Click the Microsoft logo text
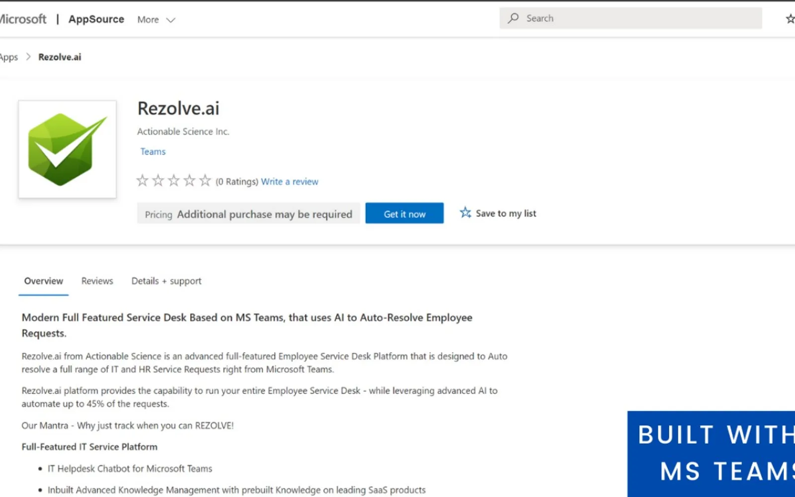 23,19
